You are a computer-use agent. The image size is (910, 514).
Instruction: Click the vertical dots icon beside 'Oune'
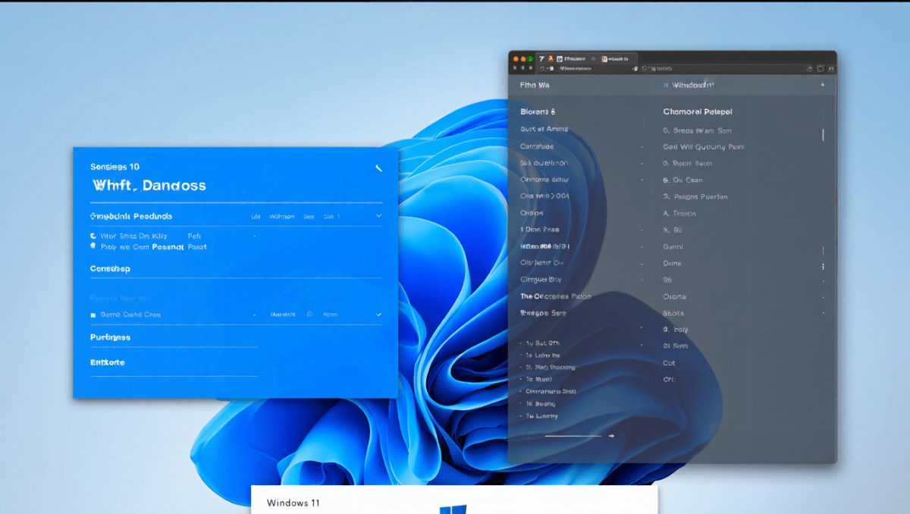point(823,266)
